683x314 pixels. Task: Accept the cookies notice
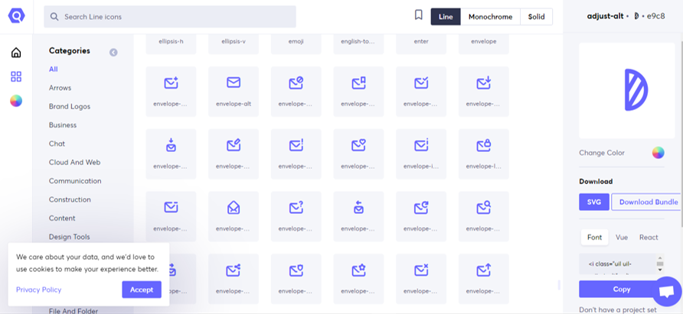click(142, 290)
